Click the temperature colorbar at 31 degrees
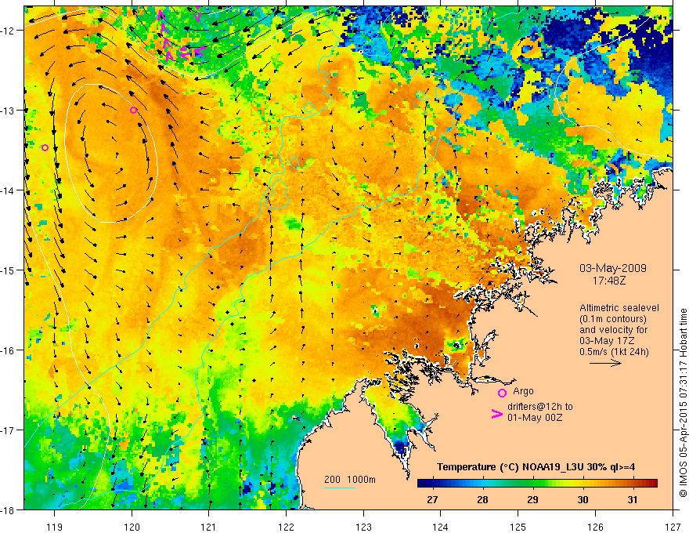 pyautogui.click(x=633, y=483)
